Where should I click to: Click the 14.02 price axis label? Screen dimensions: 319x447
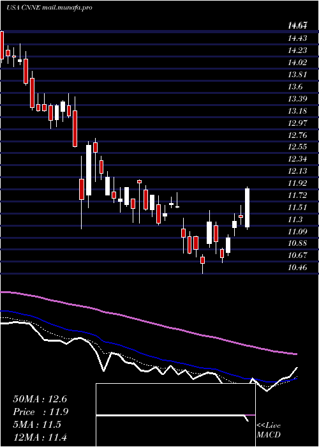coord(297,63)
